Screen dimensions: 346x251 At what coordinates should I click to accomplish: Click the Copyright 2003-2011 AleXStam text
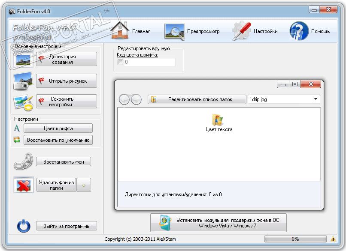coord(140,239)
